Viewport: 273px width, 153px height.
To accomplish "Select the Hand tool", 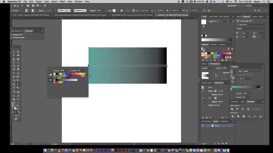I will pyautogui.click(x=14, y=99).
